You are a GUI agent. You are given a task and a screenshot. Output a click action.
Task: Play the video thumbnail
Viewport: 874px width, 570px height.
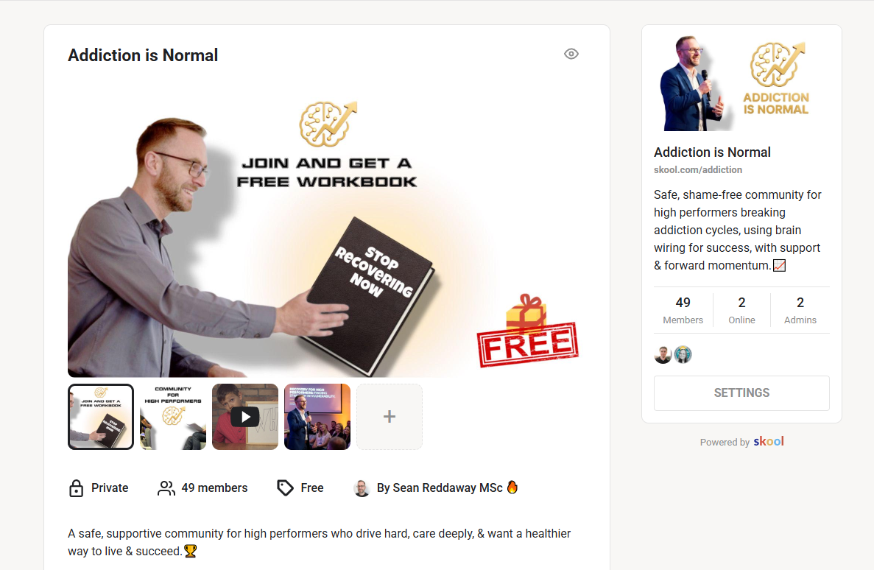point(245,417)
